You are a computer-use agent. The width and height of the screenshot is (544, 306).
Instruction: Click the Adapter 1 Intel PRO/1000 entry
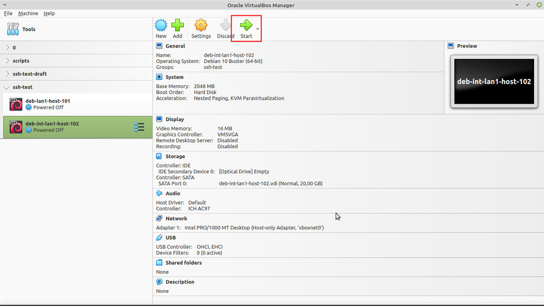(240, 228)
